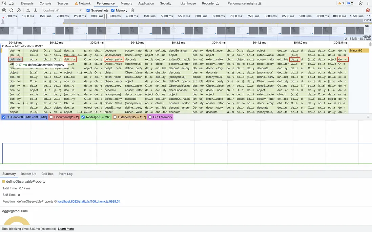This screenshot has height=232, width=372.
Task: Click the record performance profile button
Action: (4, 10)
